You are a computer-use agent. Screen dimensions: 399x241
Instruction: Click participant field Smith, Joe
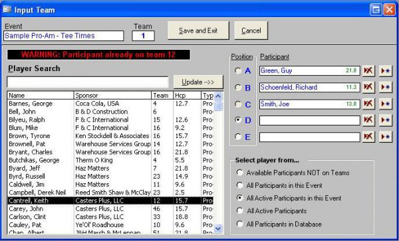310,104
